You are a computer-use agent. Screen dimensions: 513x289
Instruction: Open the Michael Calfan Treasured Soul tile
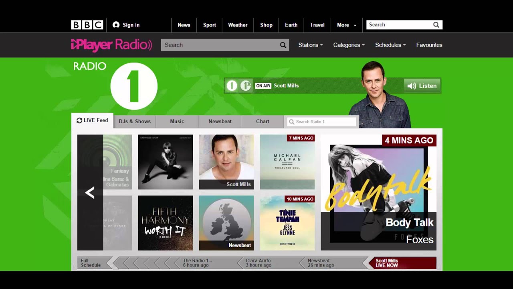pyautogui.click(x=287, y=162)
